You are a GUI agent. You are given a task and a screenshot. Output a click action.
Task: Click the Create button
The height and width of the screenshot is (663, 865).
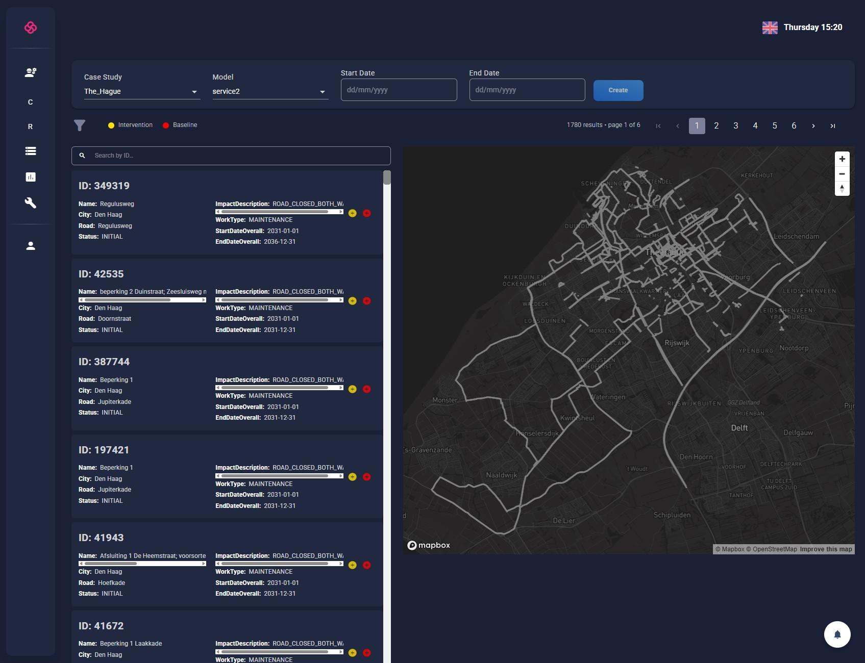pyautogui.click(x=618, y=90)
